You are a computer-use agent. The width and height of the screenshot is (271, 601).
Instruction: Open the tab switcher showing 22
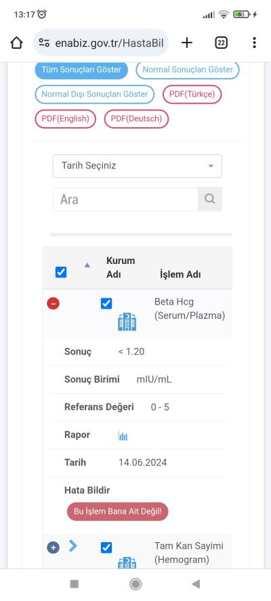pyautogui.click(x=221, y=43)
